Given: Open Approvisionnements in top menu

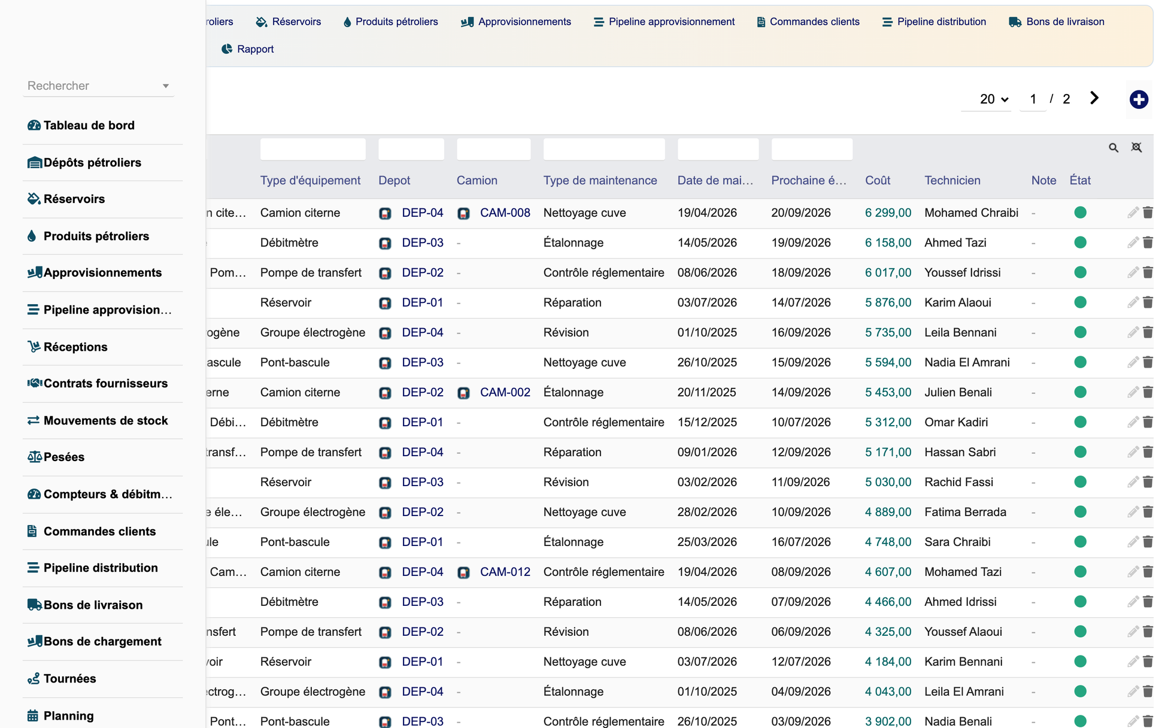Looking at the screenshot, I should point(516,22).
